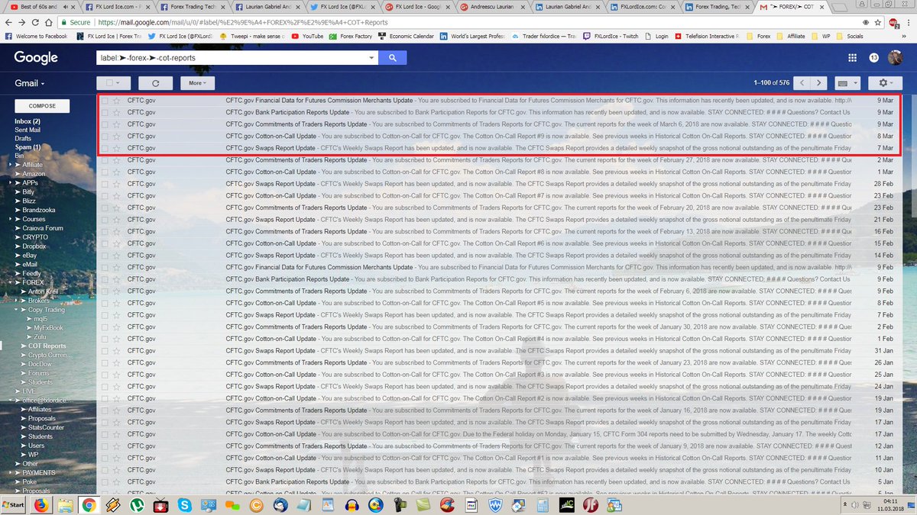The image size is (917, 515).
Task: Open the YouTube bookmark
Action: click(x=306, y=36)
